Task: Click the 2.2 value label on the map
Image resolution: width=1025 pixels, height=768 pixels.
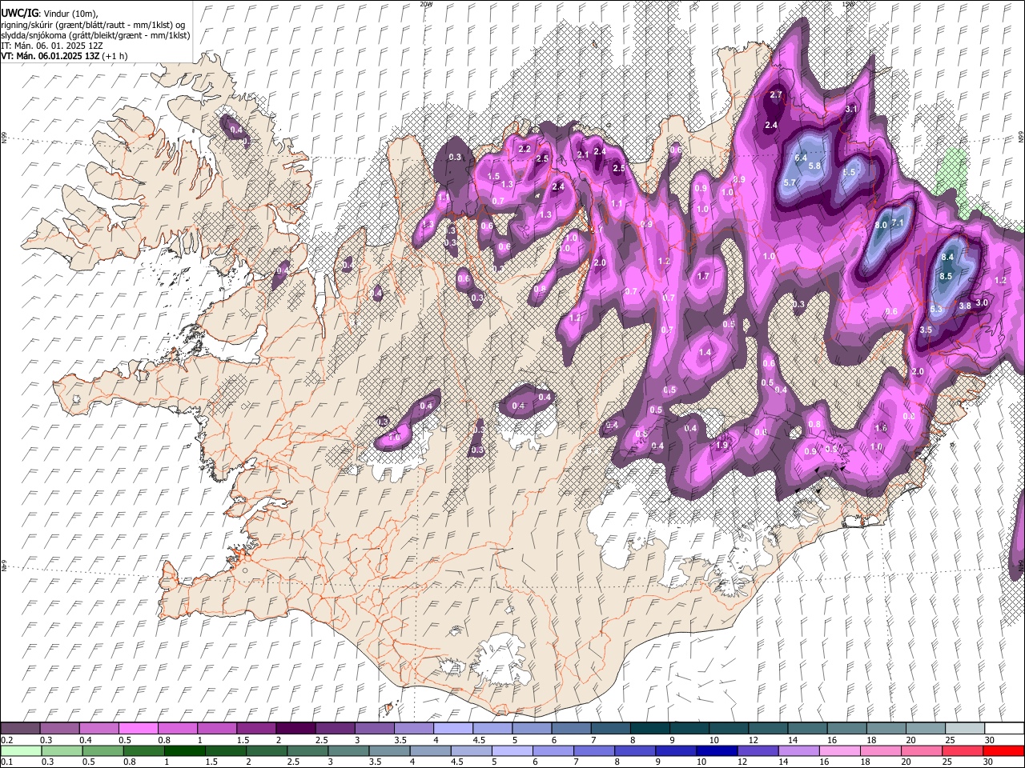Action: (525, 149)
